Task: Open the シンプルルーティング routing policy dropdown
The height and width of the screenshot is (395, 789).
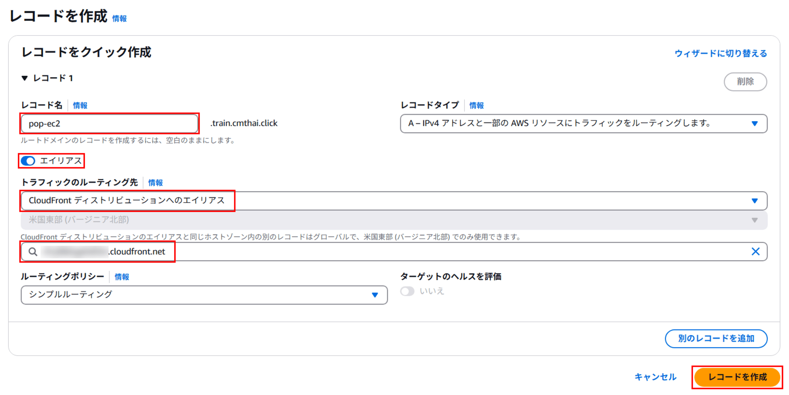Action: pyautogui.click(x=204, y=295)
